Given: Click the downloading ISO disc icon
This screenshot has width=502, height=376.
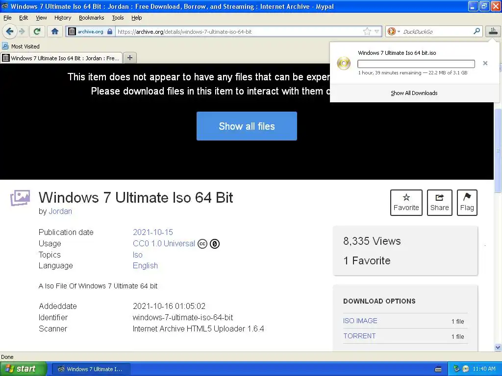Looking at the screenshot, I should (344, 63).
